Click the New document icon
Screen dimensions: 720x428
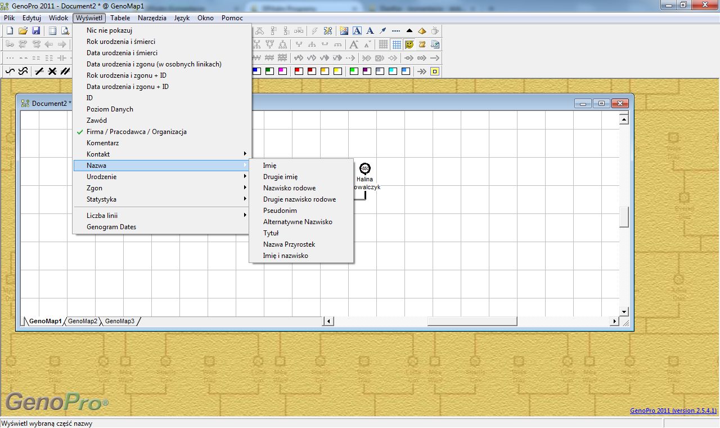point(9,30)
